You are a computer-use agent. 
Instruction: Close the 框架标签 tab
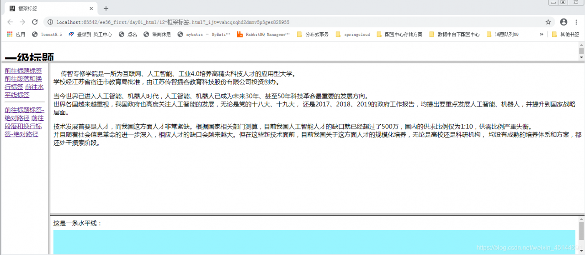pyautogui.click(x=91, y=8)
